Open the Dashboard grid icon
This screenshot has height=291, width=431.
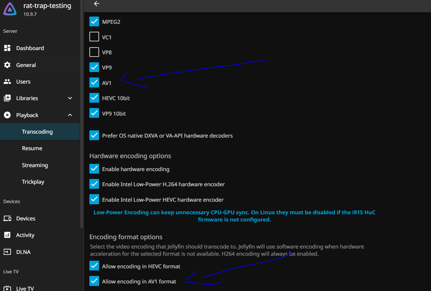(x=7, y=48)
